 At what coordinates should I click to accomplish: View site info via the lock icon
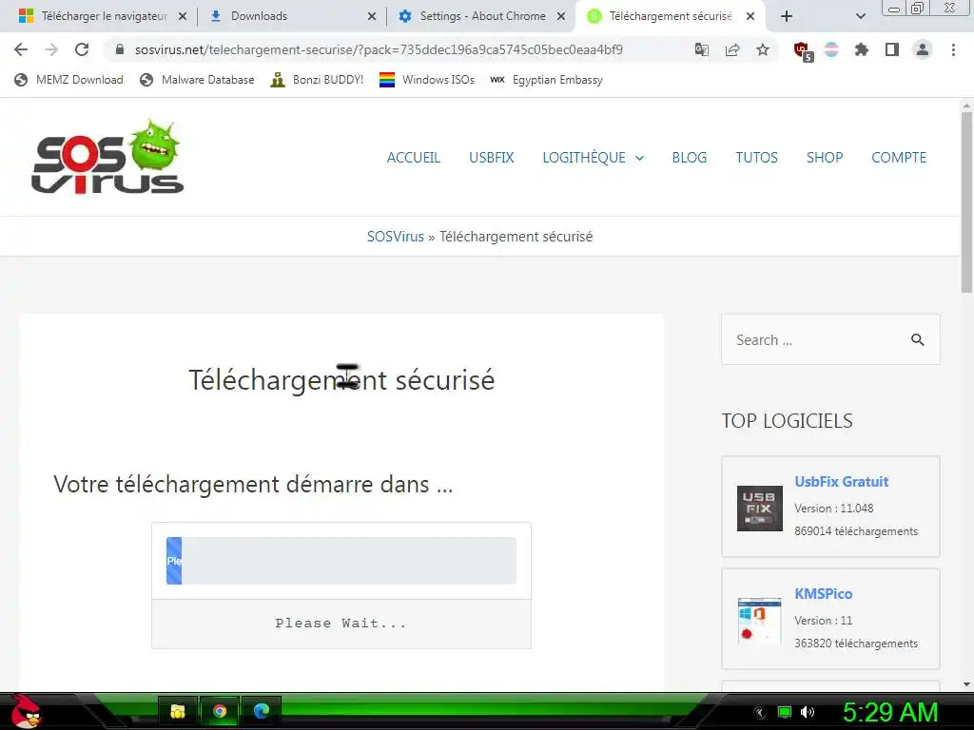[120, 49]
